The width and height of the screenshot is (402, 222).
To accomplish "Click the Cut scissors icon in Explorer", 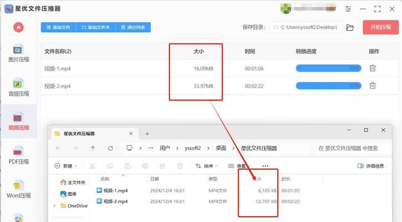I will pyautogui.click(x=92, y=166).
